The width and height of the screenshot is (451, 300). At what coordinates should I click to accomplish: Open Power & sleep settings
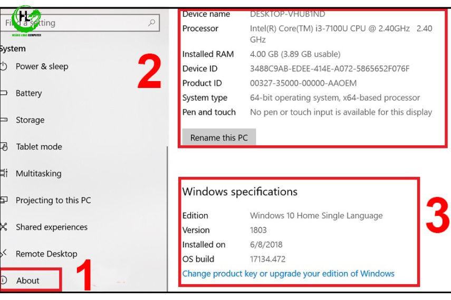pyautogui.click(x=42, y=66)
